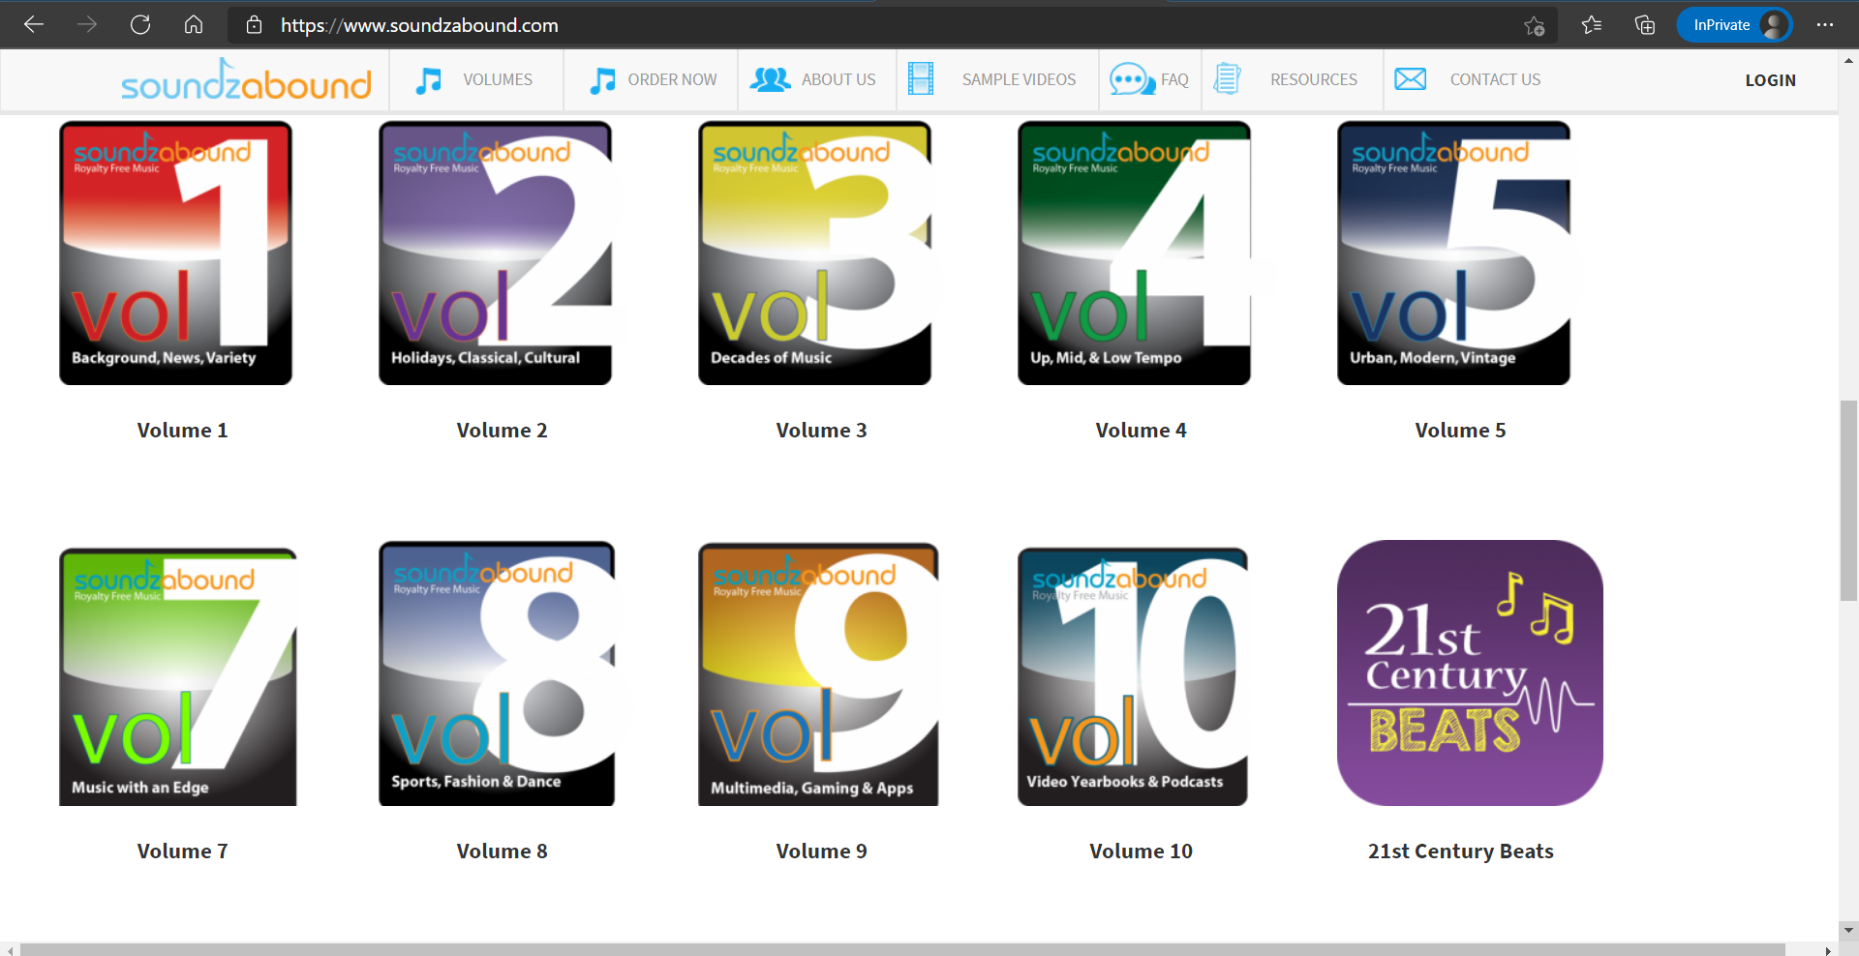This screenshot has height=956, width=1859.
Task: Open the ORDER NOW menu item
Action: 673,80
